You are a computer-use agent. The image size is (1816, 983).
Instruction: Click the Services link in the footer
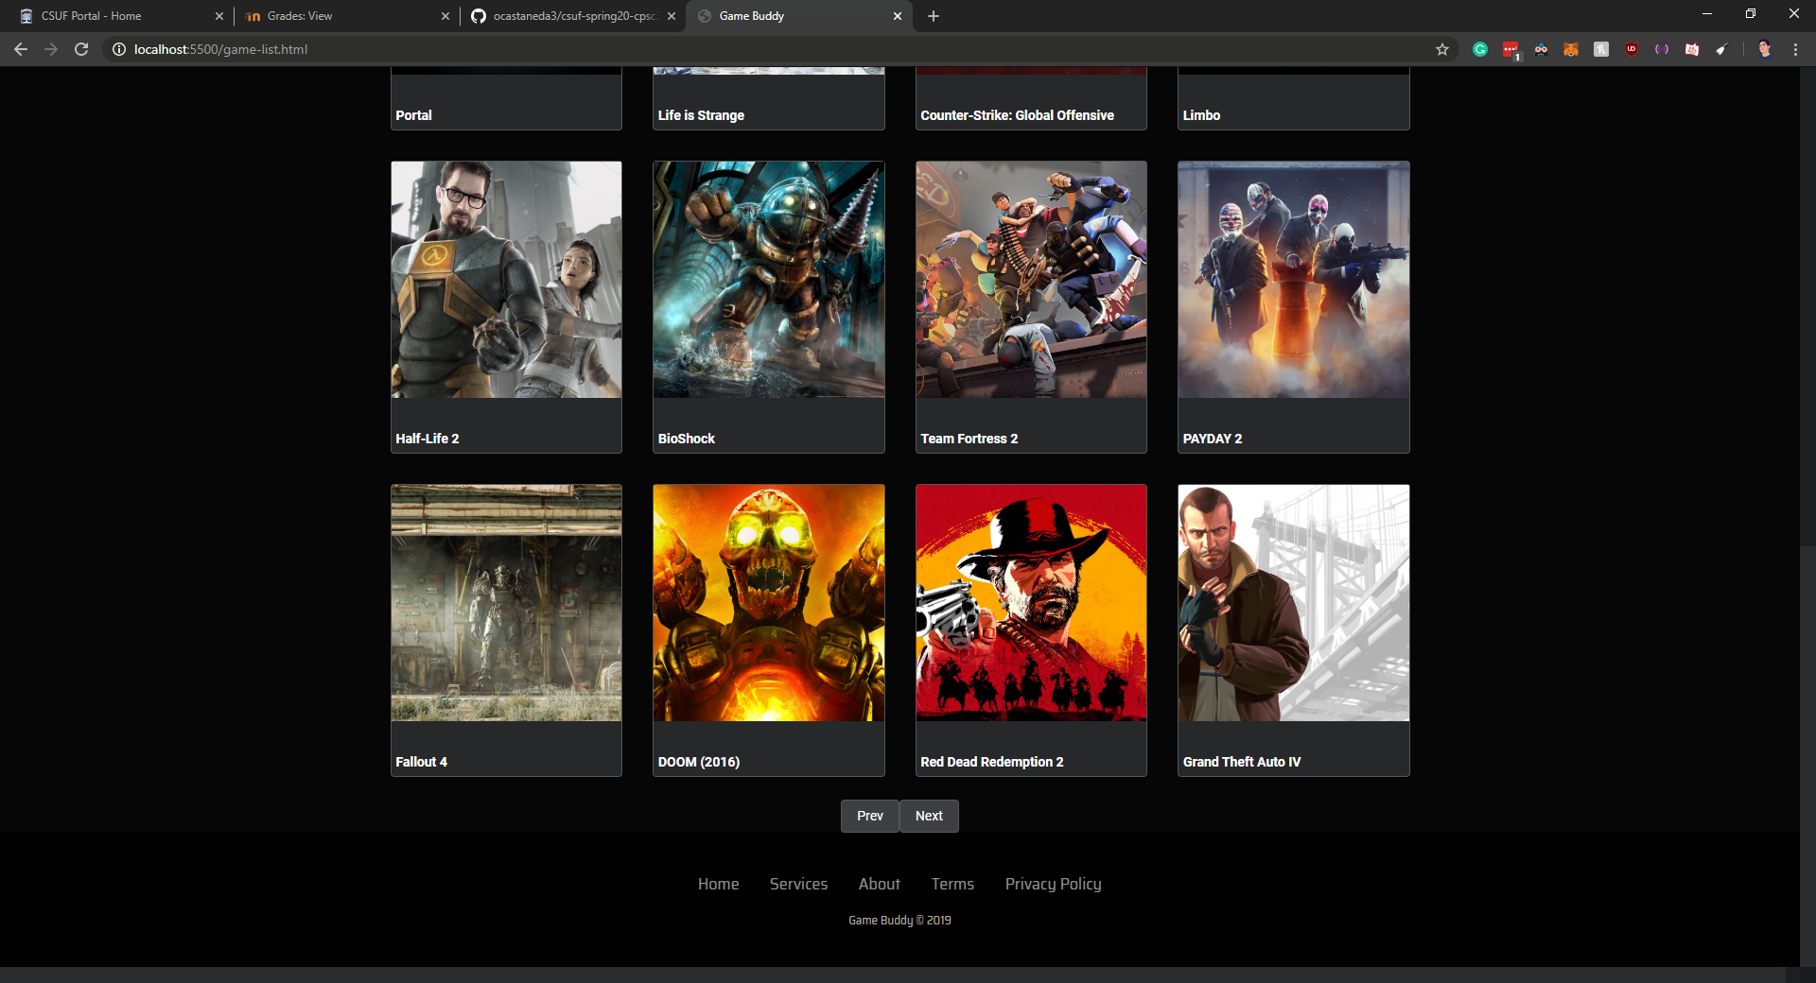798,884
